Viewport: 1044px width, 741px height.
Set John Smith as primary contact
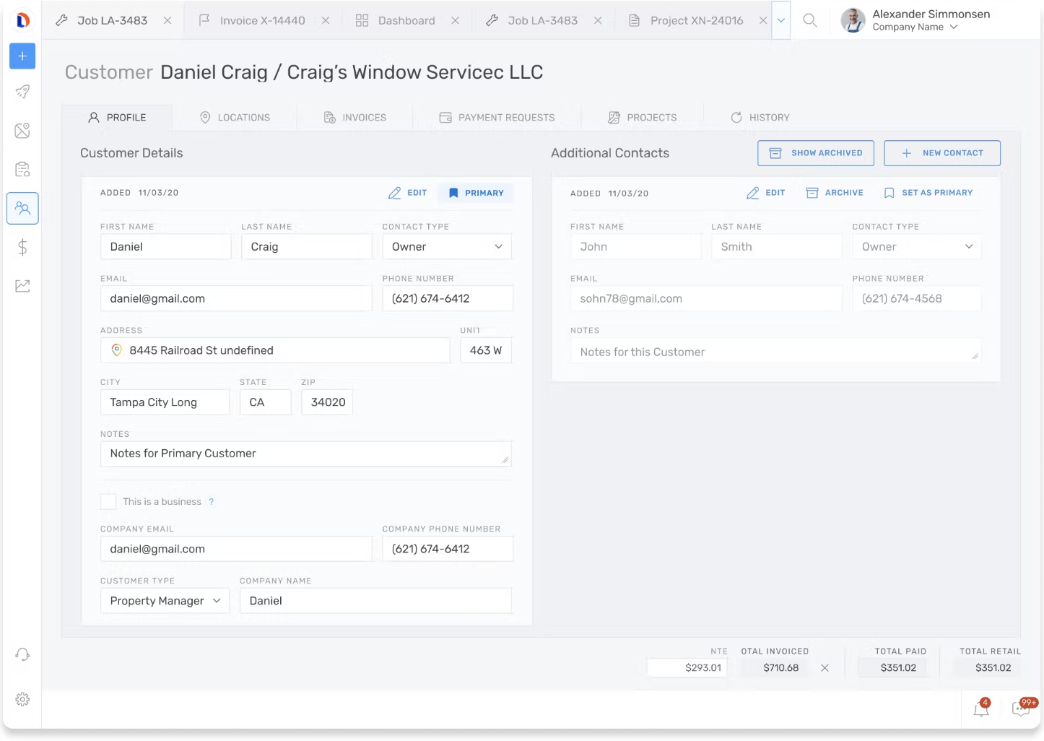928,193
